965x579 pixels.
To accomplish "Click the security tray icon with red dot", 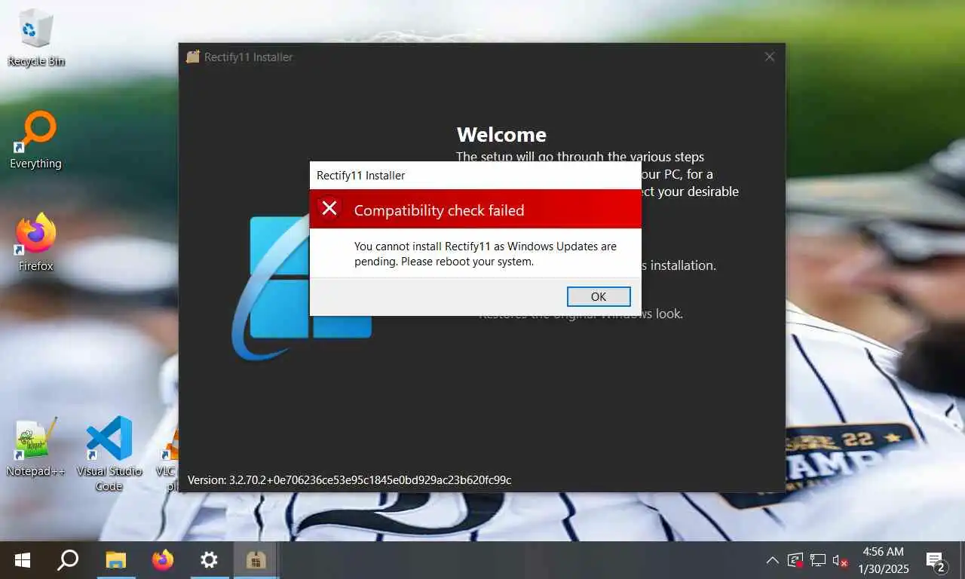I will click(795, 560).
